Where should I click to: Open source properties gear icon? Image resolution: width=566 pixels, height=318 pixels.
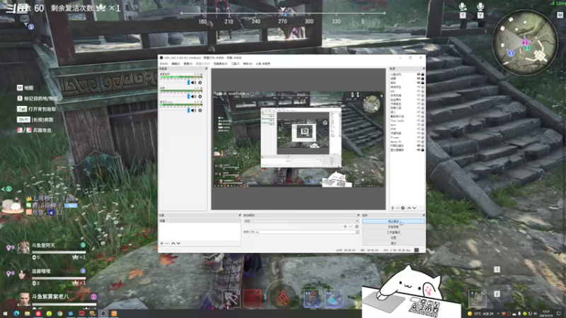point(403,208)
